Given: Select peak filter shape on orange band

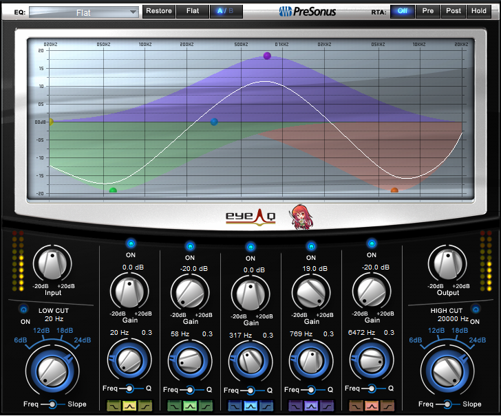Looking at the screenshot, I should coord(372,406).
